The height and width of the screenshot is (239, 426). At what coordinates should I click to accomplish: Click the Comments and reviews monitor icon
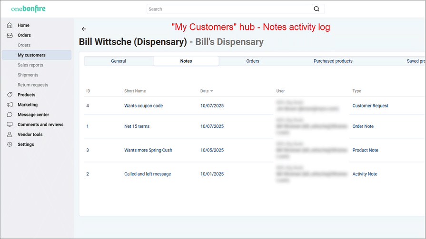(10, 124)
